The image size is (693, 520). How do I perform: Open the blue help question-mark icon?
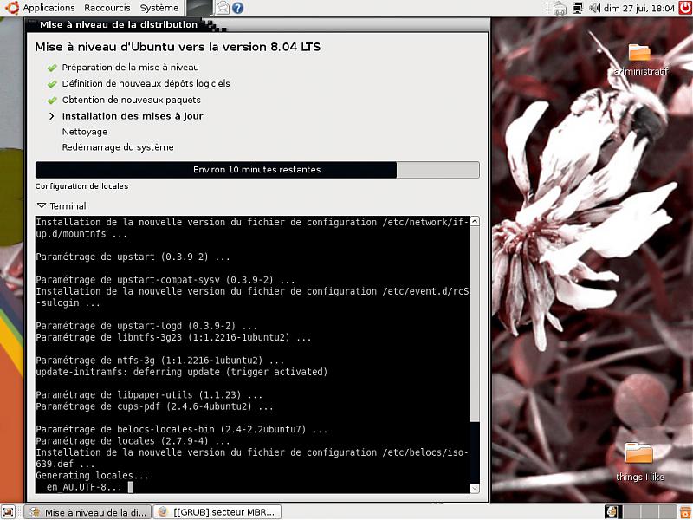tap(237, 8)
